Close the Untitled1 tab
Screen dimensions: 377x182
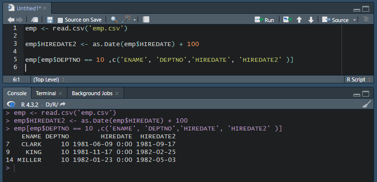click(45, 8)
